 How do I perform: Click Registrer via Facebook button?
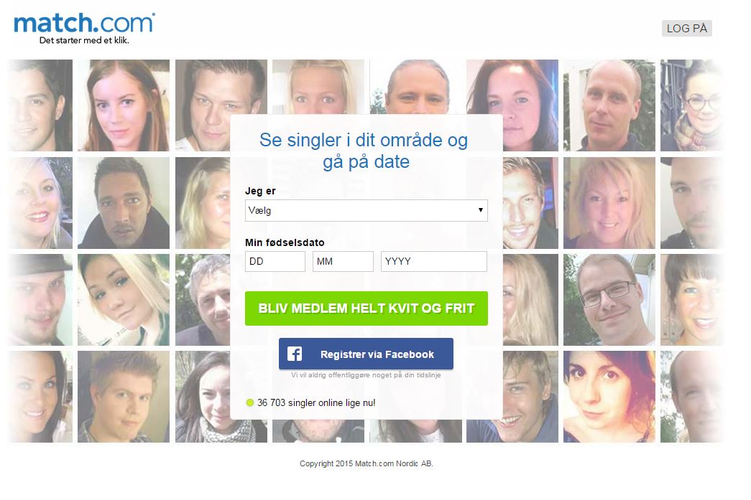[x=366, y=354]
